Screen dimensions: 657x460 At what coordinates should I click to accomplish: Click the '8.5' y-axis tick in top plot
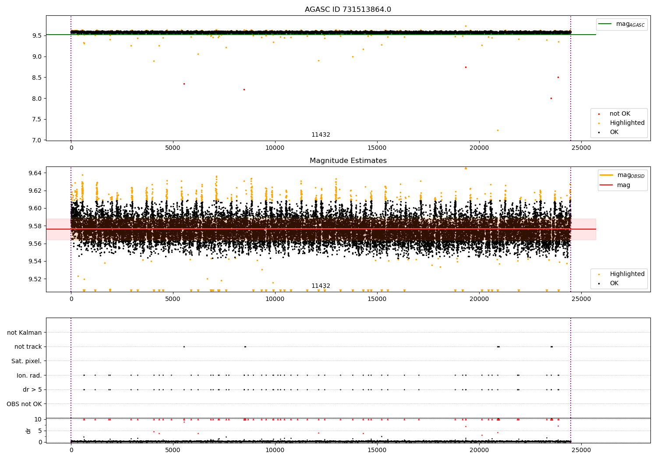tap(37, 78)
